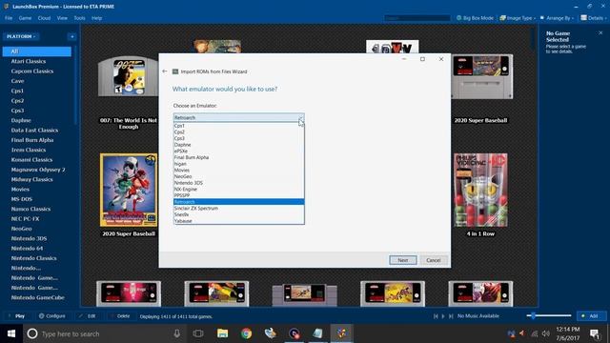Click the Configure button
Image resolution: width=610 pixels, height=343 pixels.
pyautogui.click(x=52, y=316)
